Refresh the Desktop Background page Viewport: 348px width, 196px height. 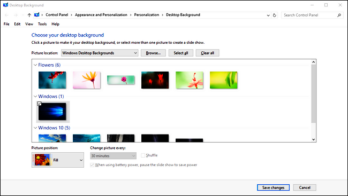(275, 15)
